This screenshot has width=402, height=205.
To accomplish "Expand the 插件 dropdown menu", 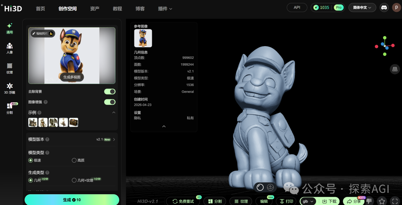I will [x=165, y=9].
